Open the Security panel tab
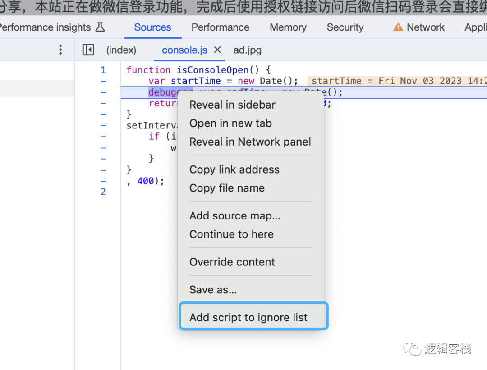The width and height of the screenshot is (487, 370). coord(345,27)
